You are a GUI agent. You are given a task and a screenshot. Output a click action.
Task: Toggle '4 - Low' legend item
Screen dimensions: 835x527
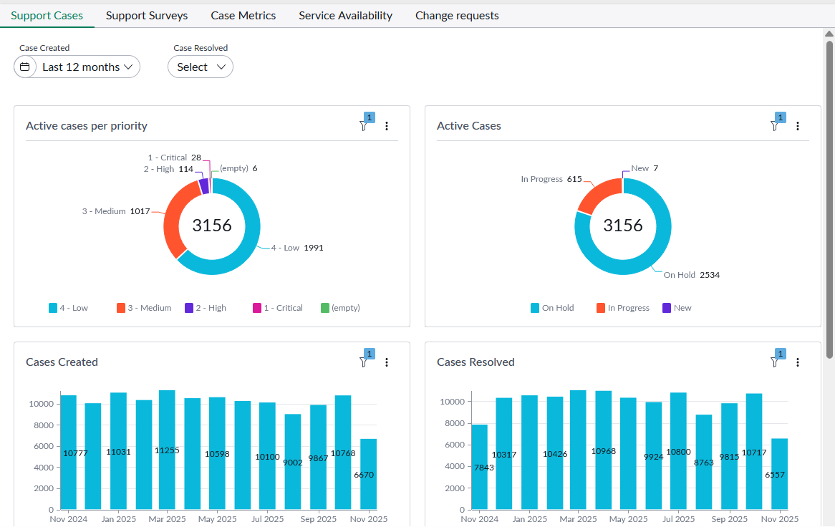pyautogui.click(x=69, y=308)
